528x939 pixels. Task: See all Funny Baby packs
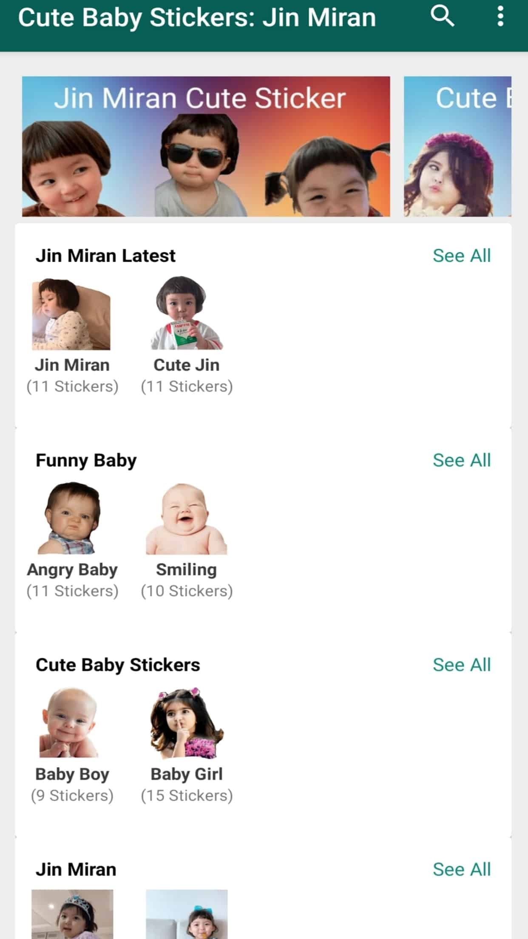point(461,460)
